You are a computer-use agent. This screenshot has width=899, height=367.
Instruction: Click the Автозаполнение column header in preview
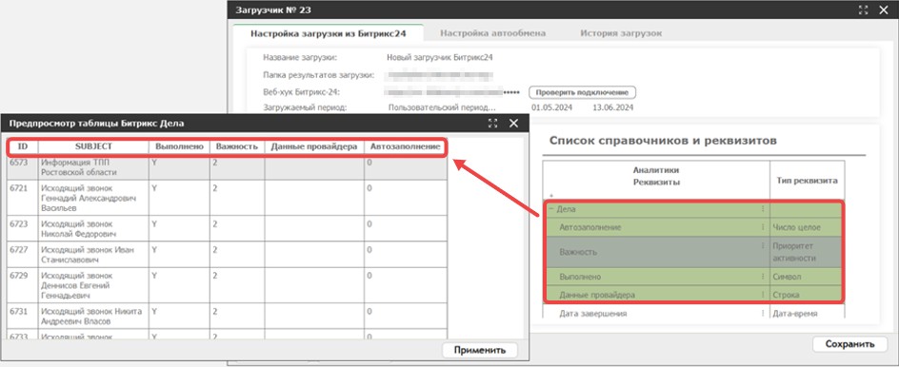(406, 146)
